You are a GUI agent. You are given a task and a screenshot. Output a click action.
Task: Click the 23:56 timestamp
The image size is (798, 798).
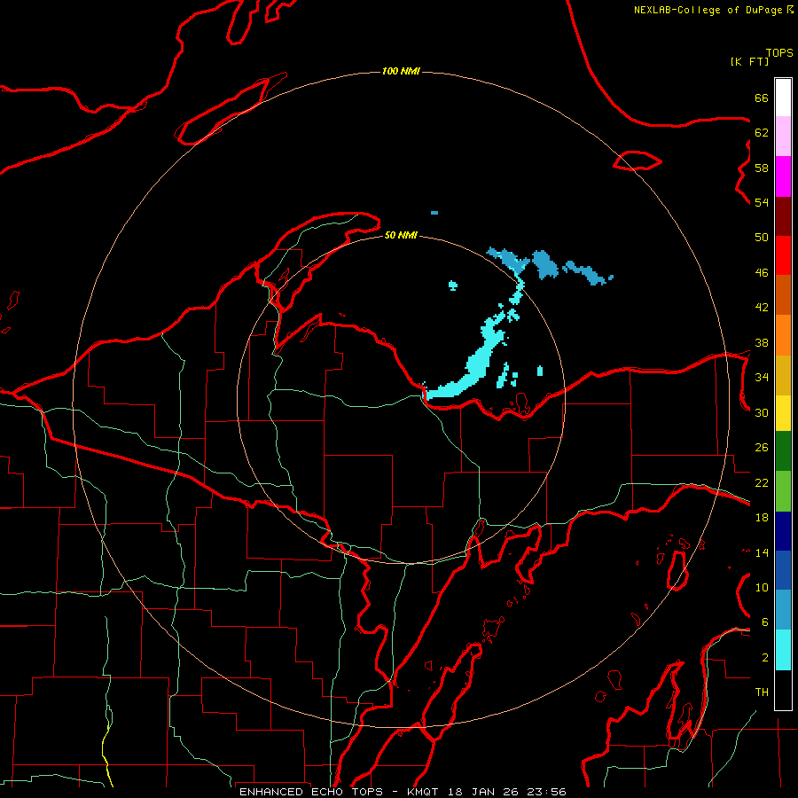click(547, 792)
